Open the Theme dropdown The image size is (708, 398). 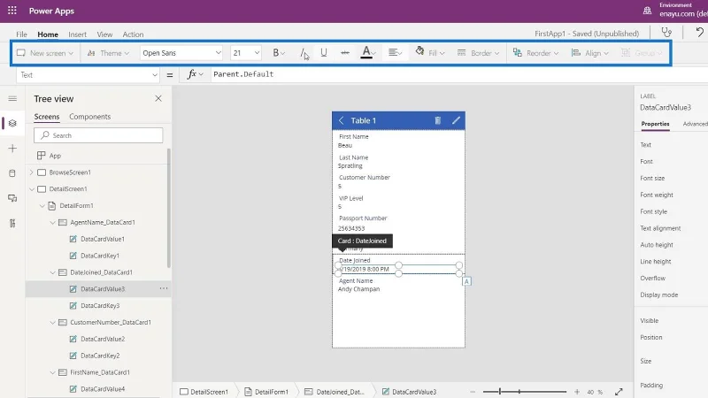tap(108, 53)
